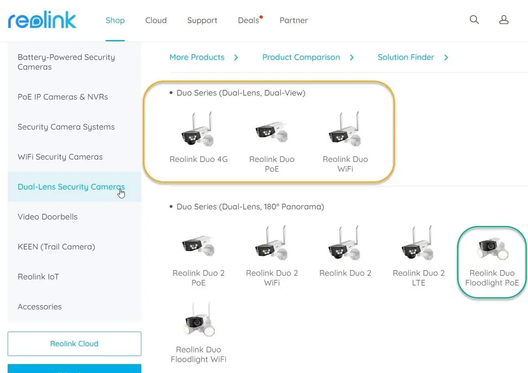Open the search icon

tap(474, 20)
